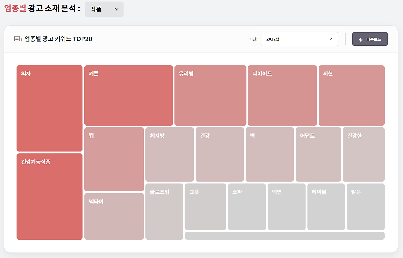Image resolution: width=403 pixels, height=258 pixels.
Task: Choose the 소파 keyword tile
Action: tap(247, 207)
